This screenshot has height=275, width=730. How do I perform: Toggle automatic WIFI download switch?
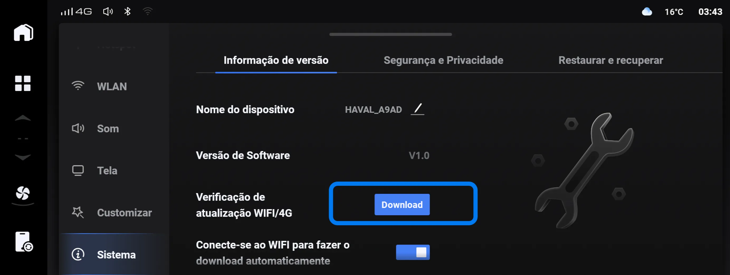[x=413, y=252]
